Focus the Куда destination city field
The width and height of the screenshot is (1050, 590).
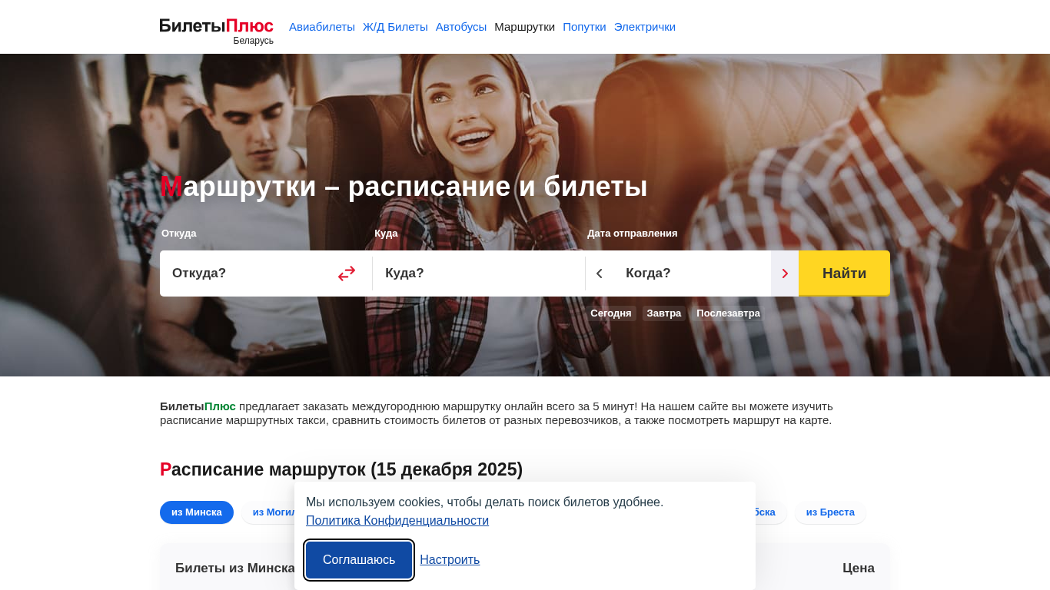click(x=479, y=273)
